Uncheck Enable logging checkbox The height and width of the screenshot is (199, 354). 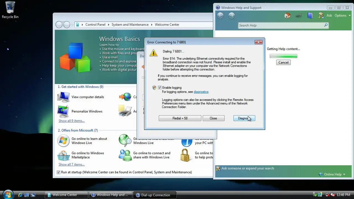[x=160, y=88]
